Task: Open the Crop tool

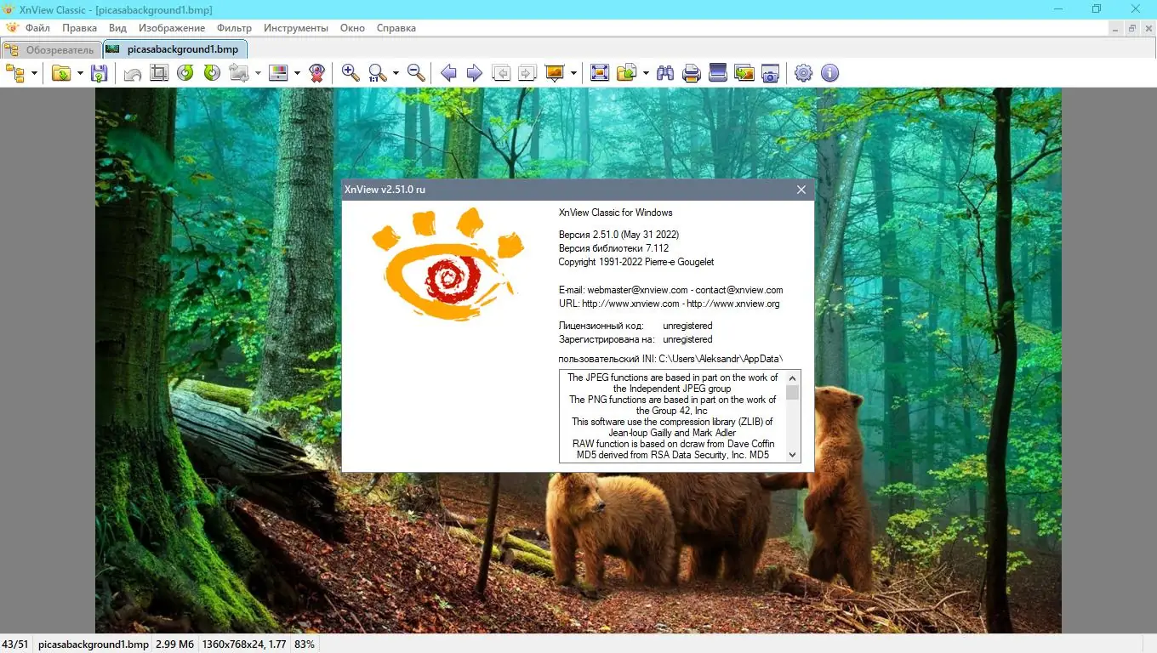Action: (158, 73)
